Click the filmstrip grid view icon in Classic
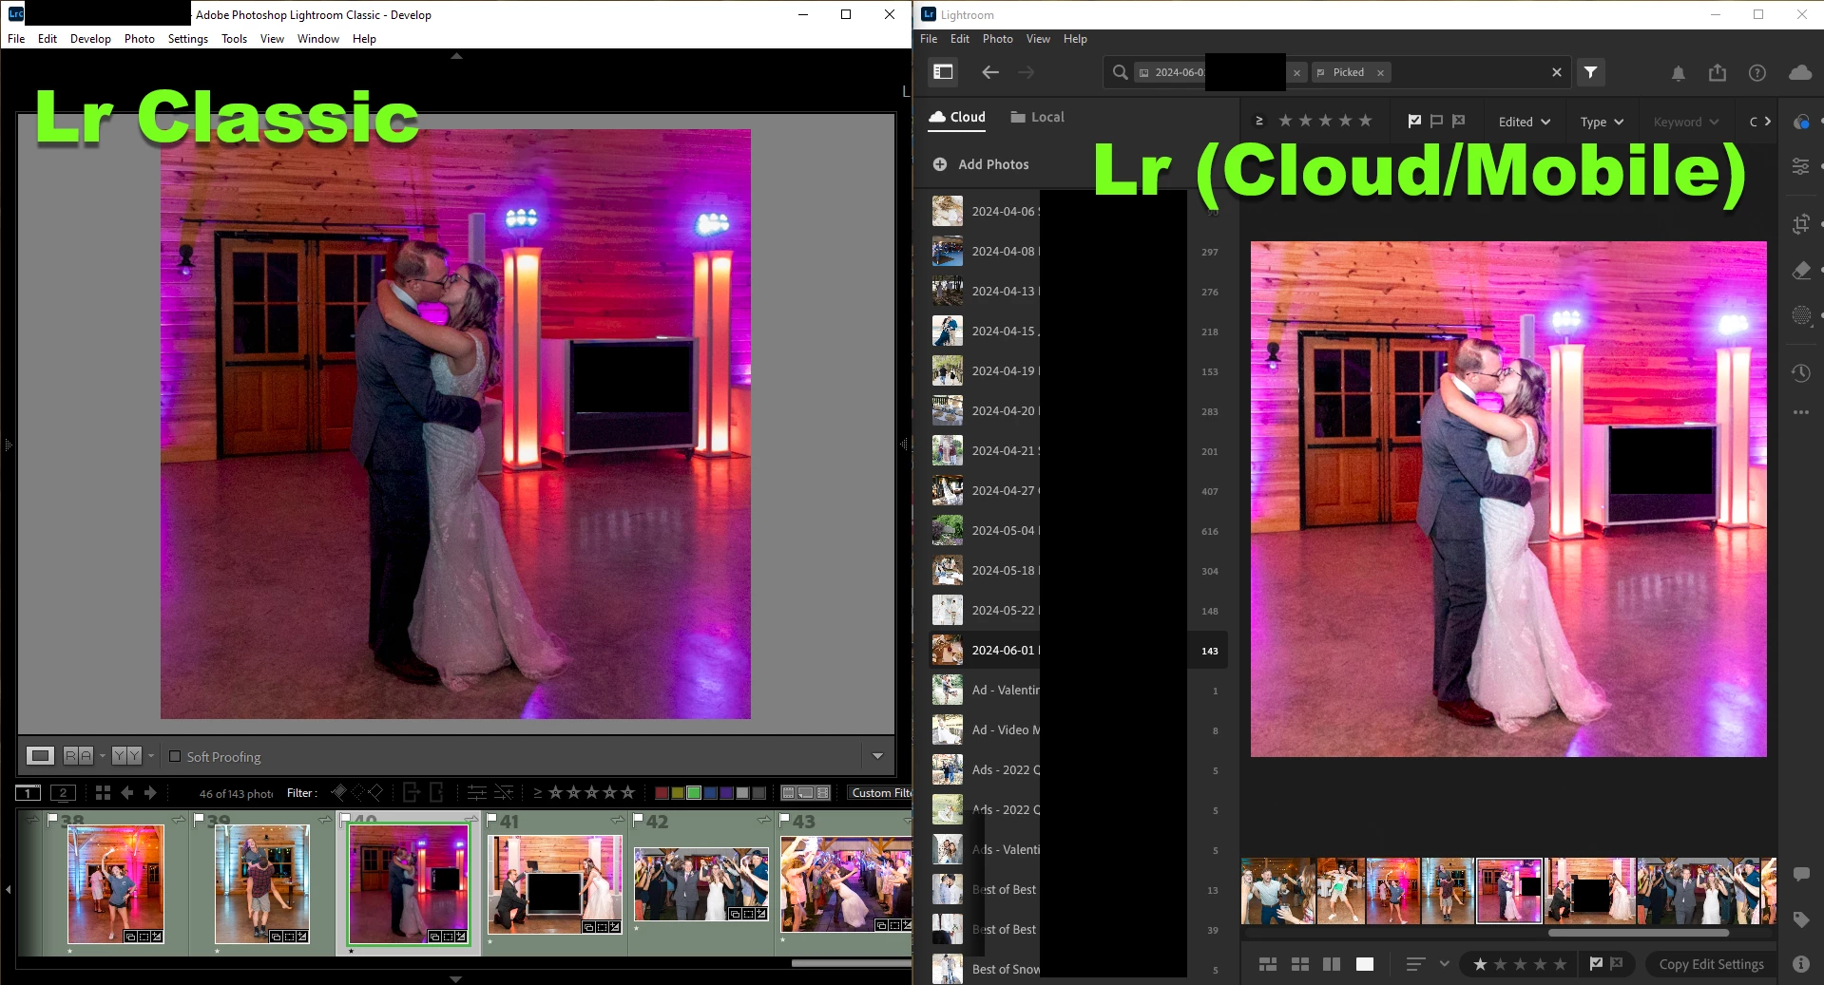Screen dimensions: 1824x985 pos(103,792)
